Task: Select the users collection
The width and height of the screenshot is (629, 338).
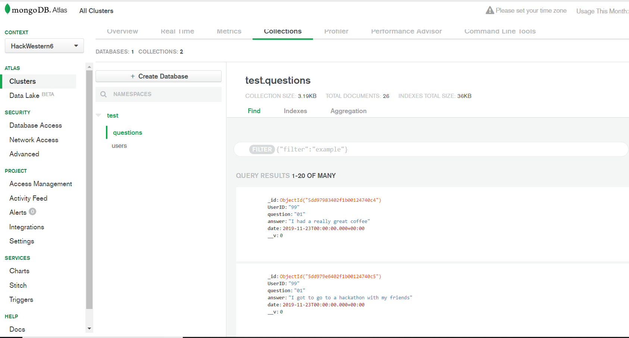Action: [x=119, y=146]
